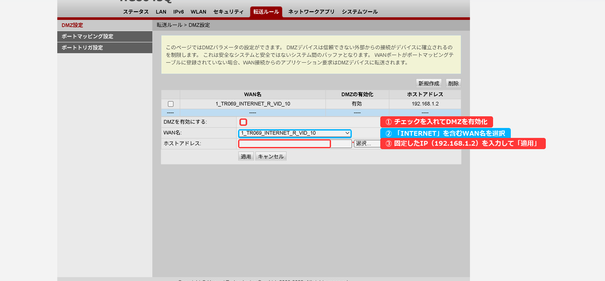Open ポートトリガ設定 in the sidebar
605x281 pixels.
pos(105,48)
